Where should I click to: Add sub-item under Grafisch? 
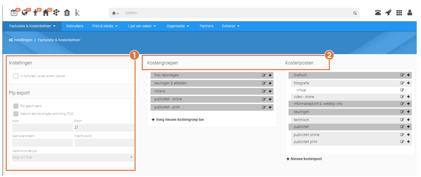click(x=409, y=75)
